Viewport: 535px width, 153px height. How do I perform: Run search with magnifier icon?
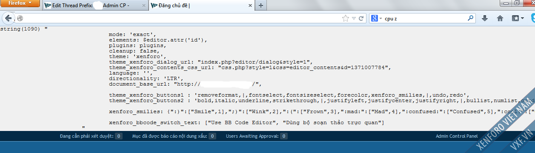tap(471, 19)
